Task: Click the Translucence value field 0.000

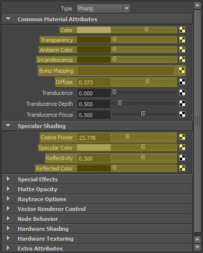Action: 94,93
